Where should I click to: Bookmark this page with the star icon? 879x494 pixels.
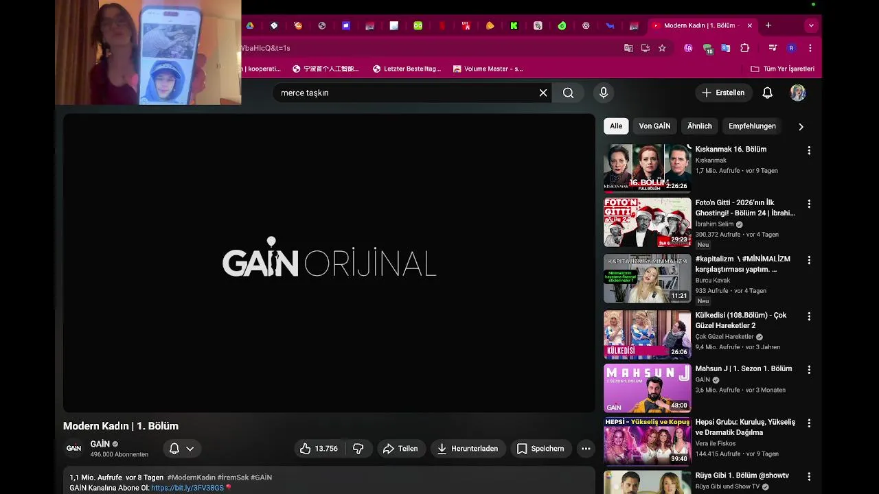tap(662, 48)
